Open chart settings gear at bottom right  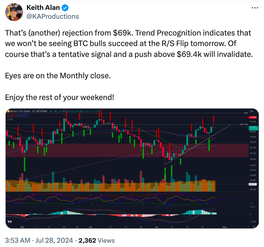[x=254, y=227]
